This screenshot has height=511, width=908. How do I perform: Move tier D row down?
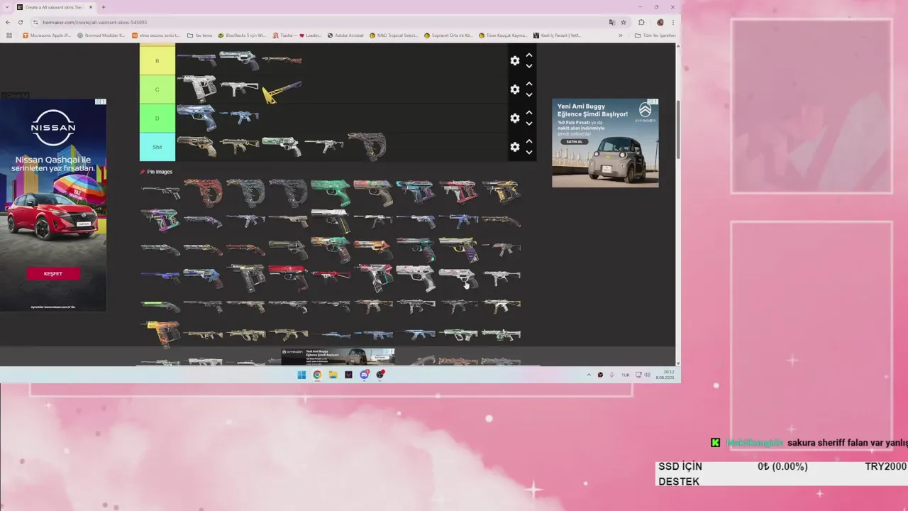coord(529,123)
